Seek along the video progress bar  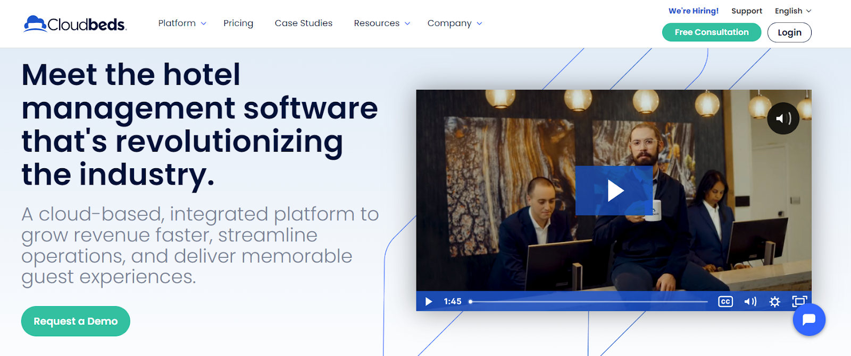tap(588, 301)
